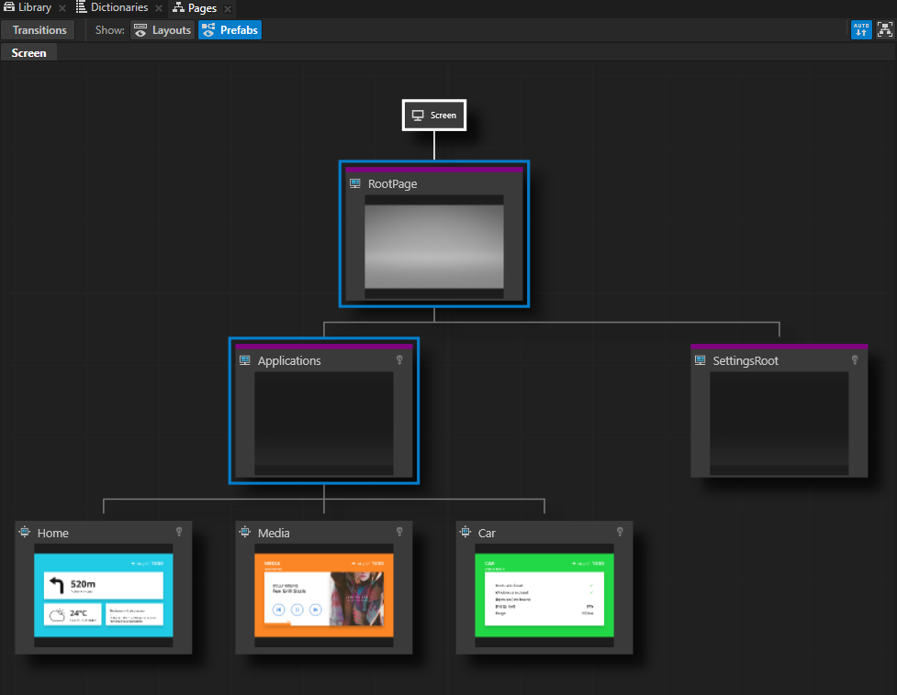Click the fit-to-view icon

[x=884, y=29]
